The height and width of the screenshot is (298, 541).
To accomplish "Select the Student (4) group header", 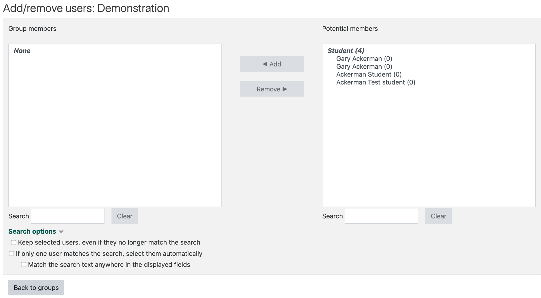I will coord(346,51).
